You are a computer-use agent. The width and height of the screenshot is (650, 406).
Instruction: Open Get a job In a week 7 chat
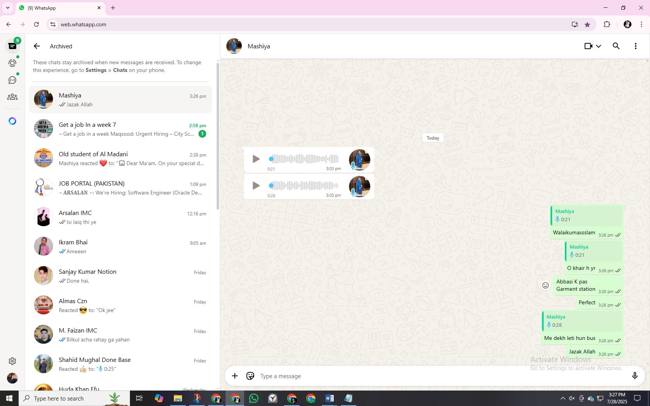[120, 129]
